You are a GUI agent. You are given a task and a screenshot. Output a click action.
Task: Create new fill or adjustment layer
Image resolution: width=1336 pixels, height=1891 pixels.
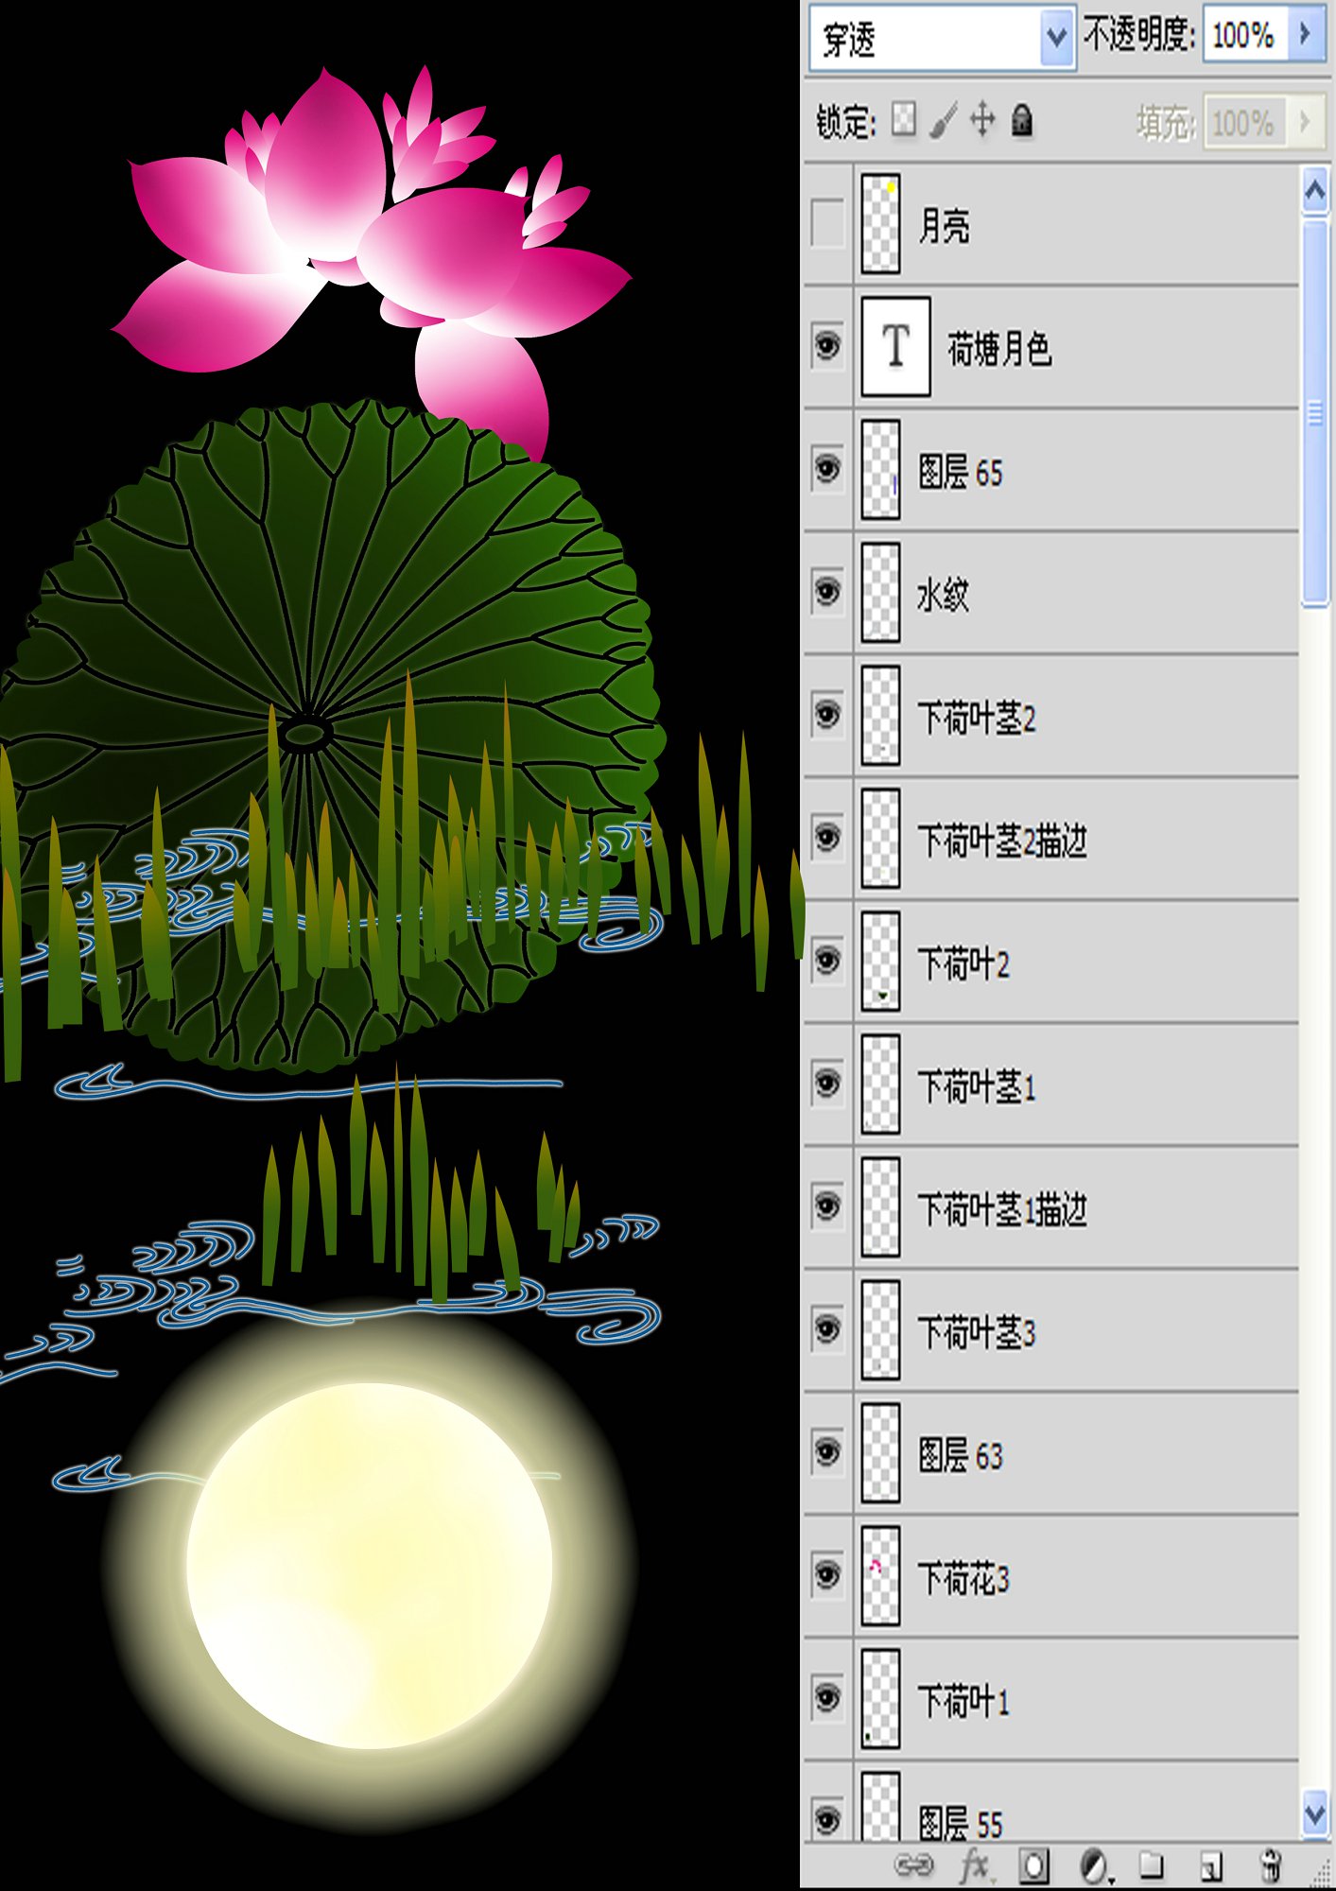tap(1096, 1866)
